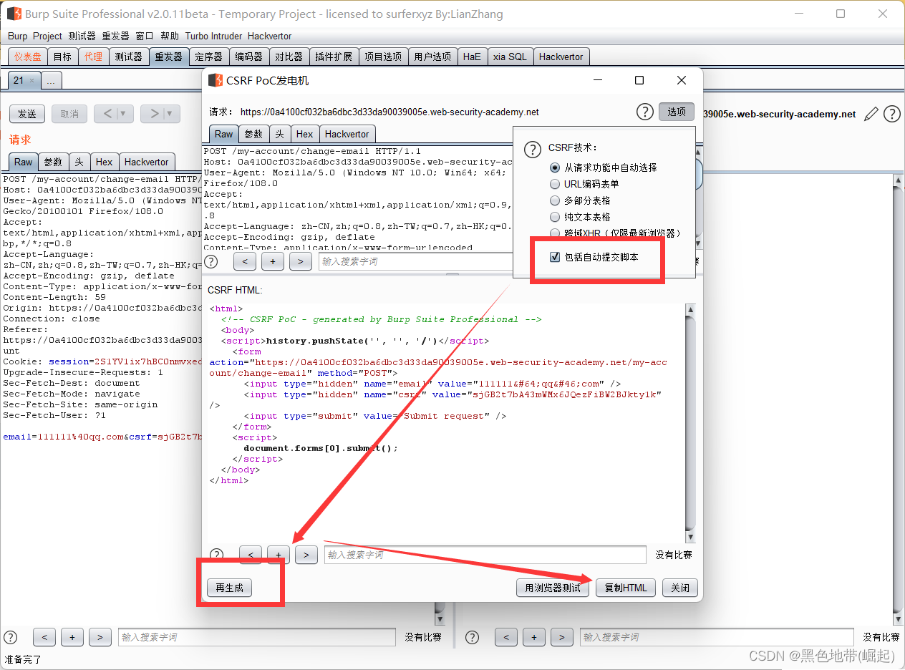Viewport: 905px width, 670px height.
Task: Open help icon left of CSRF HTML search
Action: pyautogui.click(x=216, y=555)
